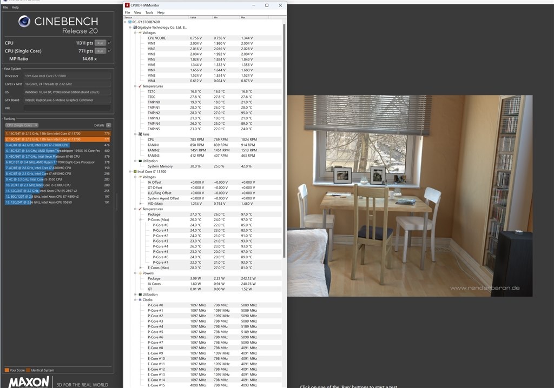Open the Cinebench Help menu
Screen dimensions: 554x388
pos(15,8)
